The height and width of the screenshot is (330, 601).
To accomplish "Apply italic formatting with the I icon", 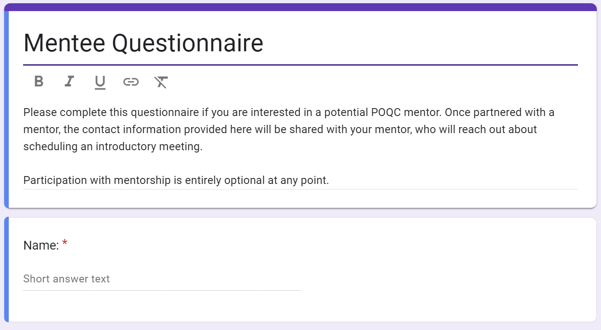I will coord(69,82).
